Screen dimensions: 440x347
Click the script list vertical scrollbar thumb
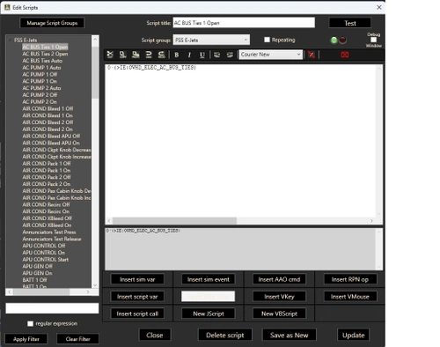pos(95,72)
